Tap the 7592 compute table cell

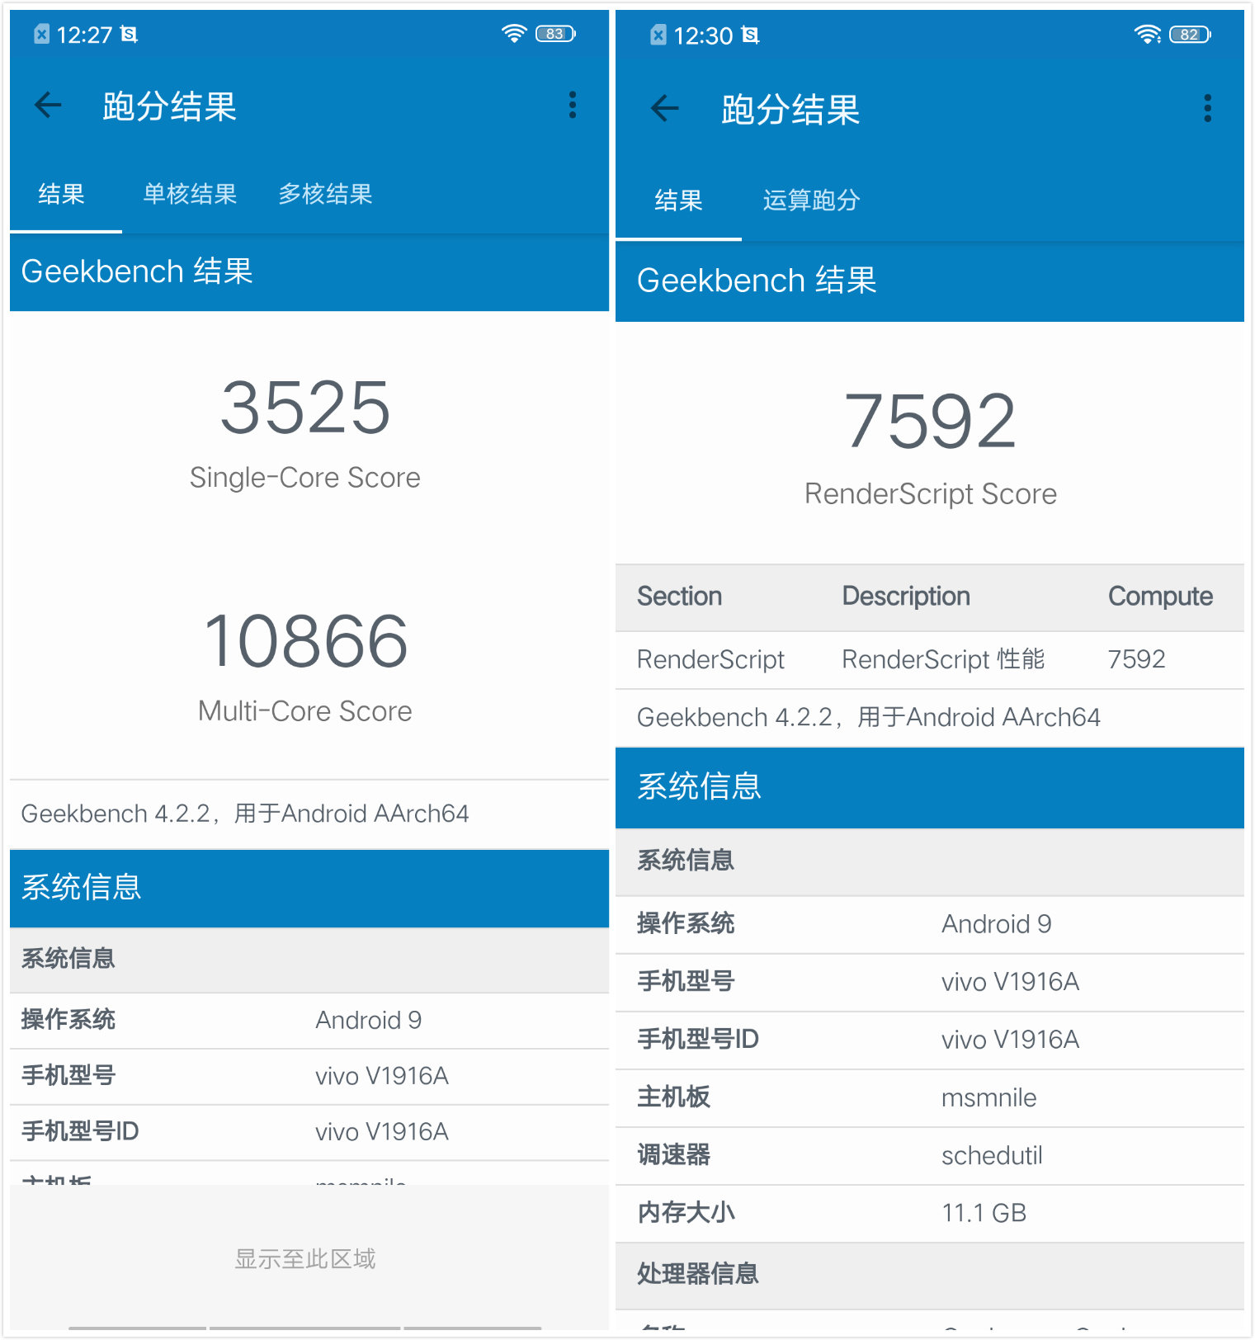(1136, 659)
